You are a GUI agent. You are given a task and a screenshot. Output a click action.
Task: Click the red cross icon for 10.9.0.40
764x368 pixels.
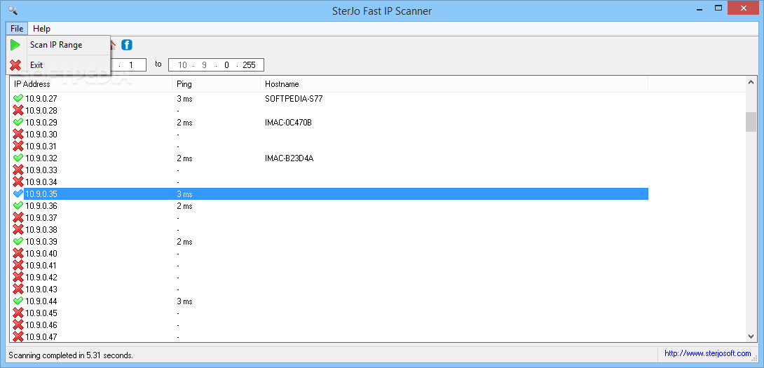click(x=18, y=254)
